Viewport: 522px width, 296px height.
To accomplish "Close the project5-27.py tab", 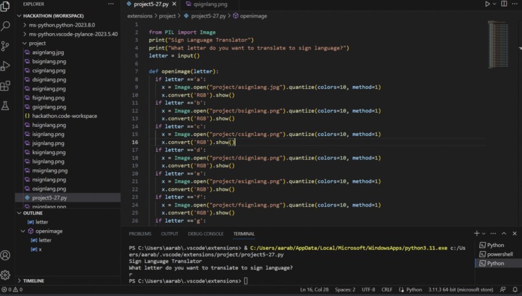I will click(x=174, y=5).
